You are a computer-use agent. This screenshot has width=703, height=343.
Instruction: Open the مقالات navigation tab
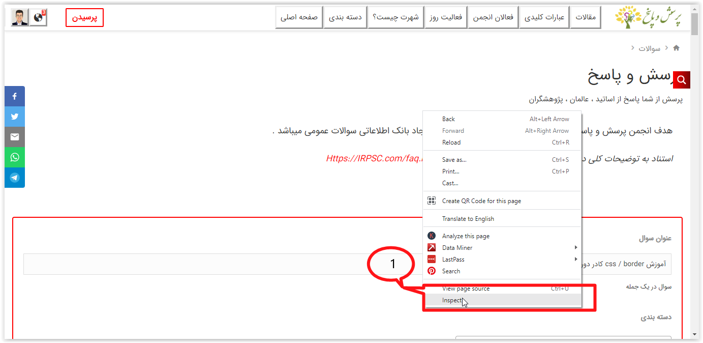[x=585, y=17]
